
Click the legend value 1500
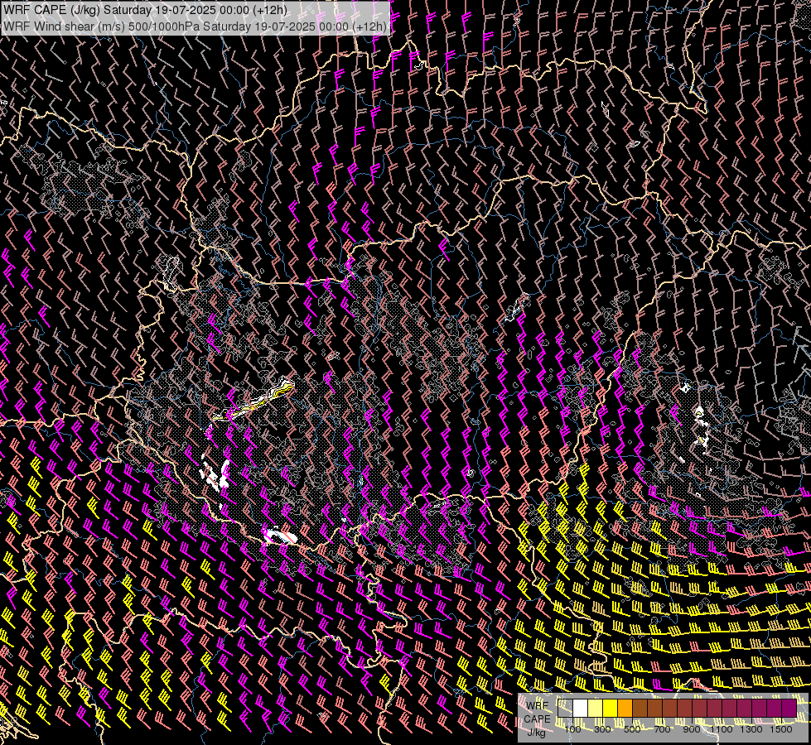(781, 729)
